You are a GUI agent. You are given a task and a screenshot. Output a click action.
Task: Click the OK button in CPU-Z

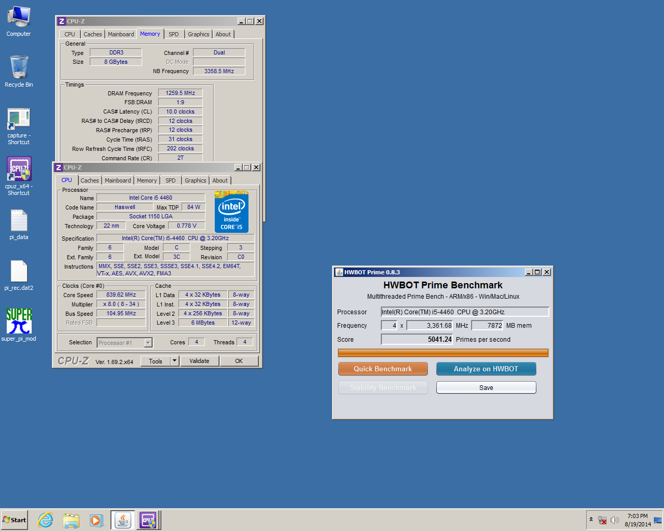pos(239,361)
